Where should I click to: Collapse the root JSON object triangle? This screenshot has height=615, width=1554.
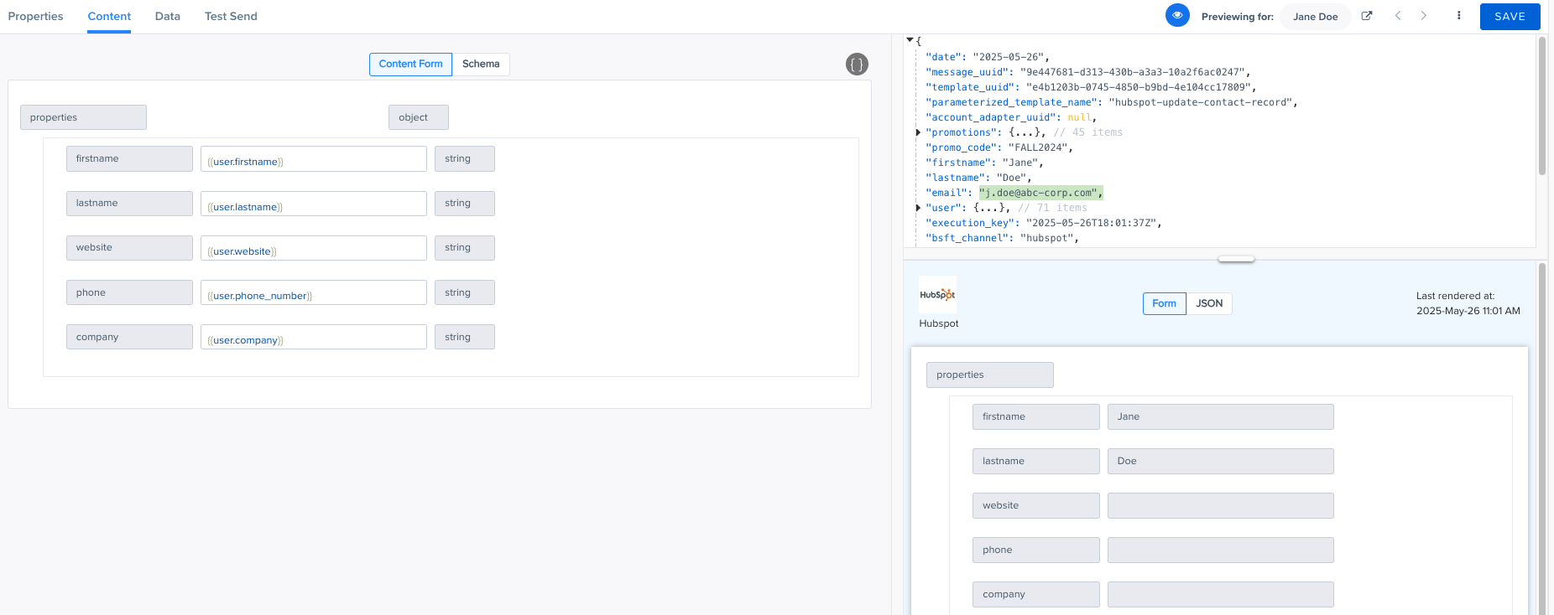point(910,39)
